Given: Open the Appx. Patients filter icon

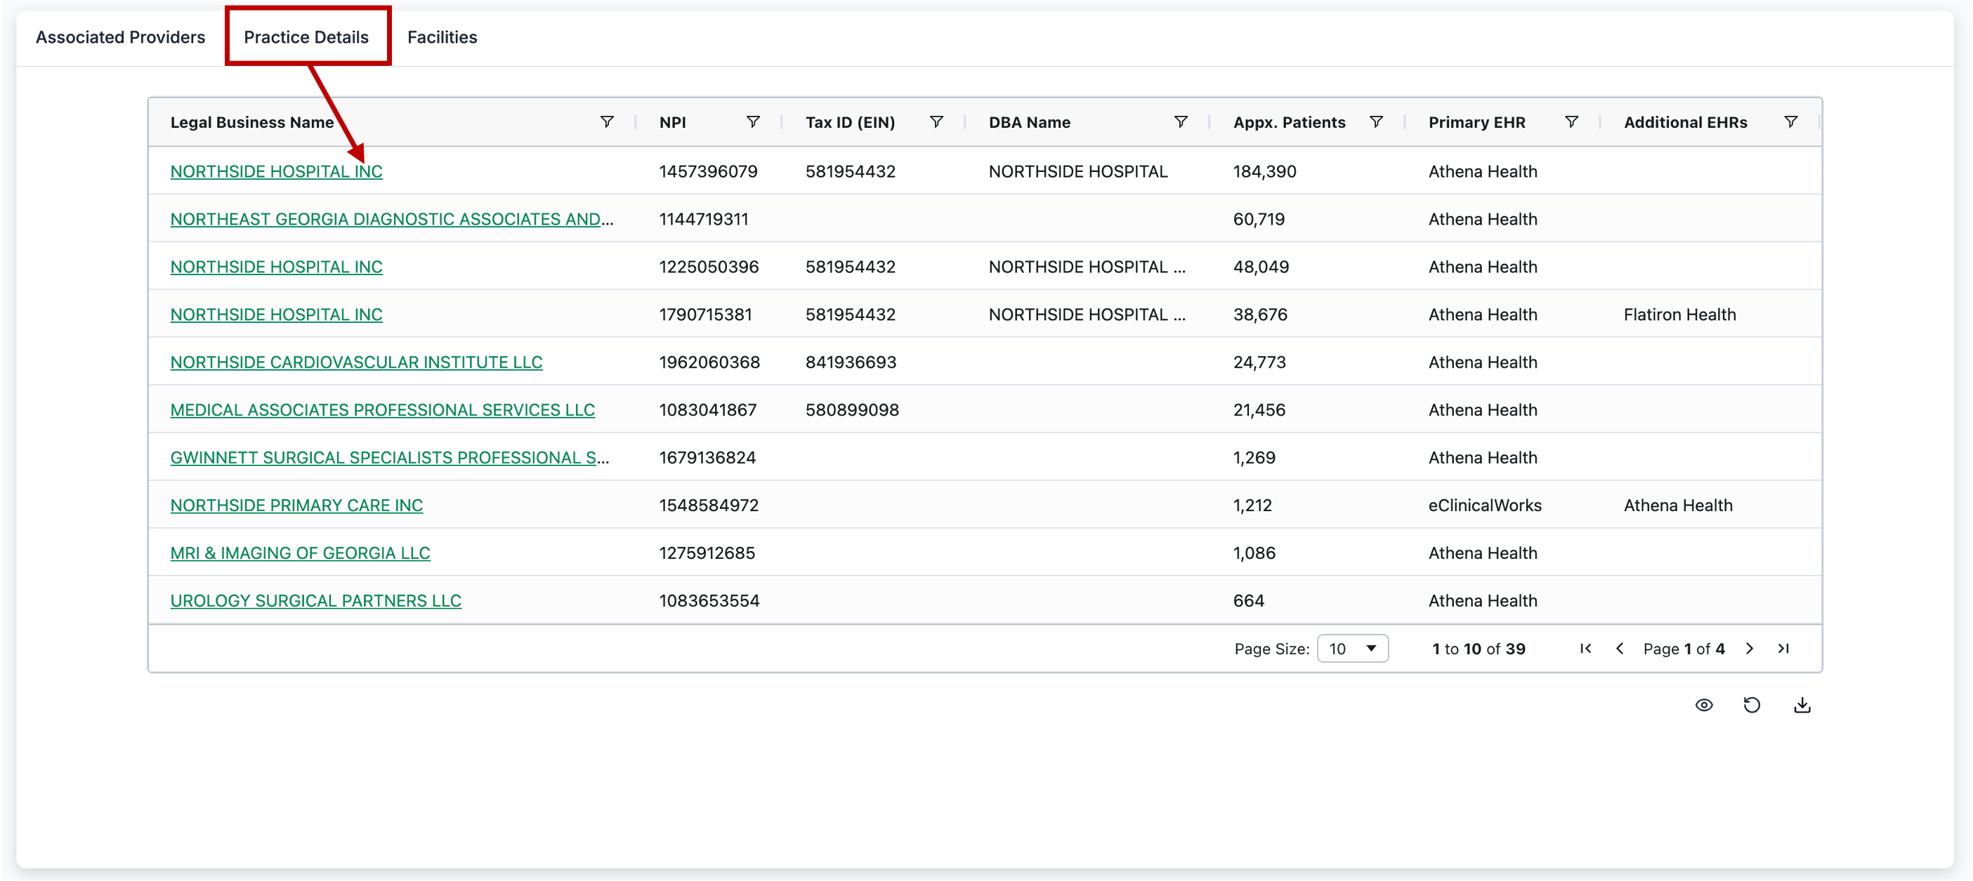Looking at the screenshot, I should pos(1375,121).
